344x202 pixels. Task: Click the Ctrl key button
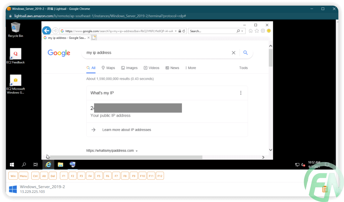[x=35, y=176]
